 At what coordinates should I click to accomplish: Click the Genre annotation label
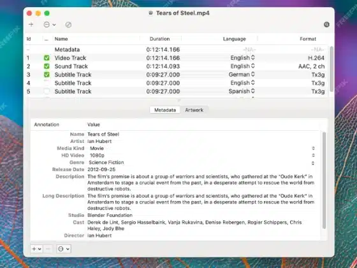click(x=77, y=163)
